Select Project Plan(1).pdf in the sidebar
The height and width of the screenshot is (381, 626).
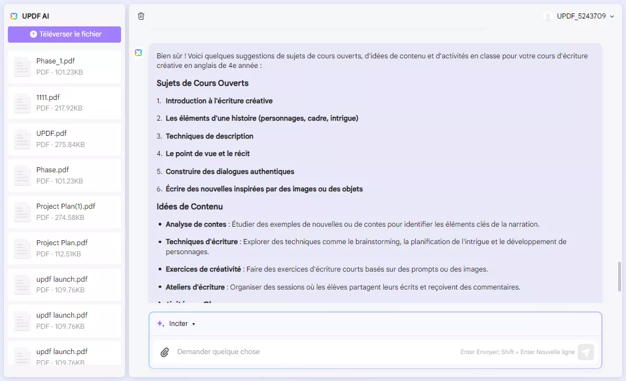point(64,211)
